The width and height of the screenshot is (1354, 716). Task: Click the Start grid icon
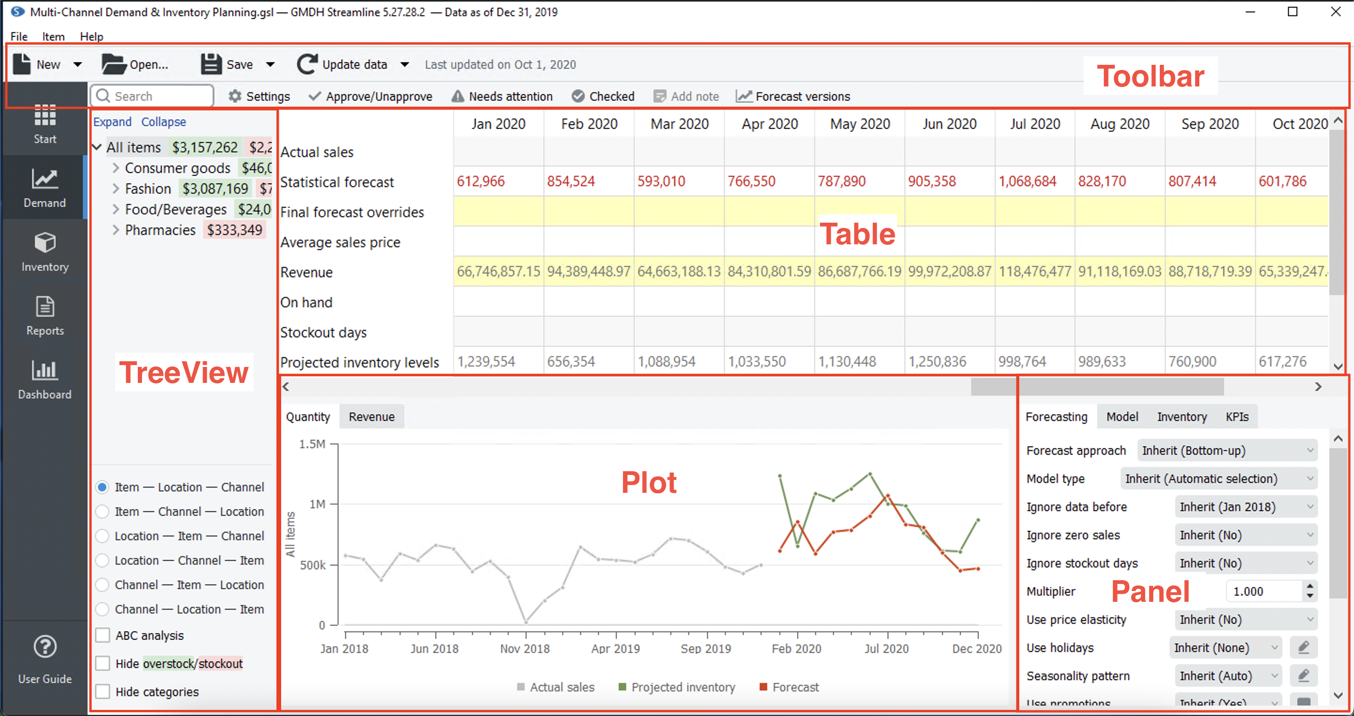[x=45, y=115]
